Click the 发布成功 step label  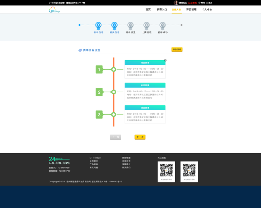(x=163, y=33)
